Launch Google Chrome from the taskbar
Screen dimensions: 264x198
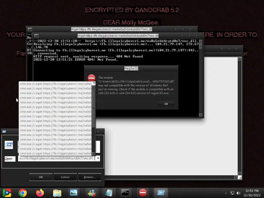tap(23, 193)
